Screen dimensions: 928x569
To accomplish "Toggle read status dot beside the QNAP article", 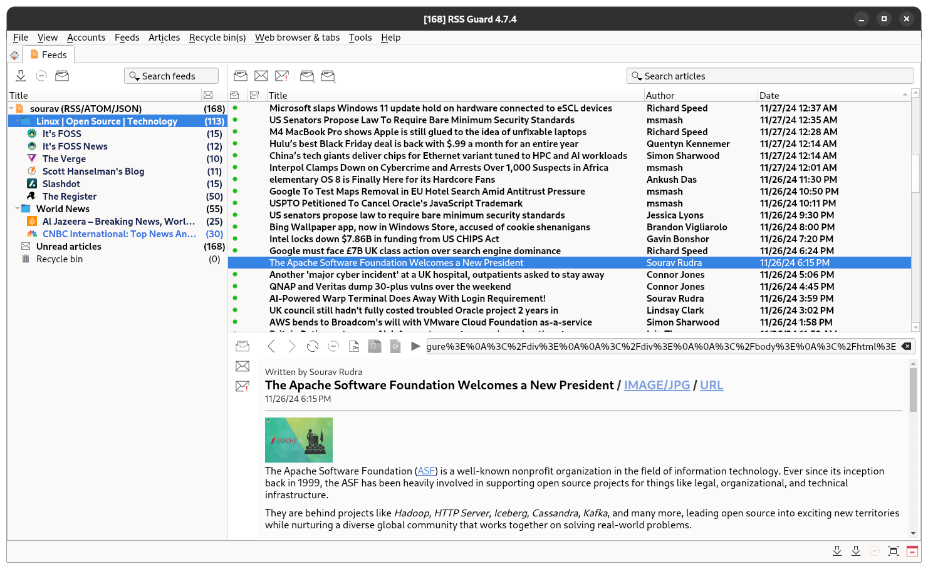I will click(234, 287).
